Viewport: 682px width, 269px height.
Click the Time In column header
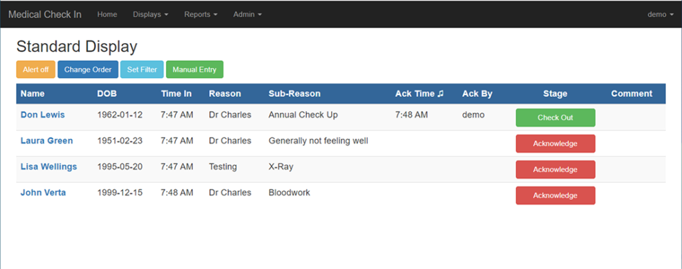(176, 94)
